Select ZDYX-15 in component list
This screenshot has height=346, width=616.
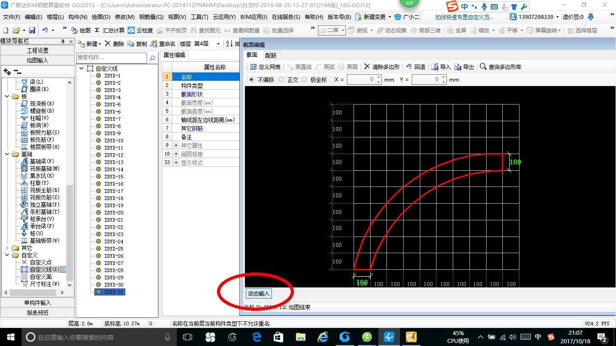[x=114, y=177]
